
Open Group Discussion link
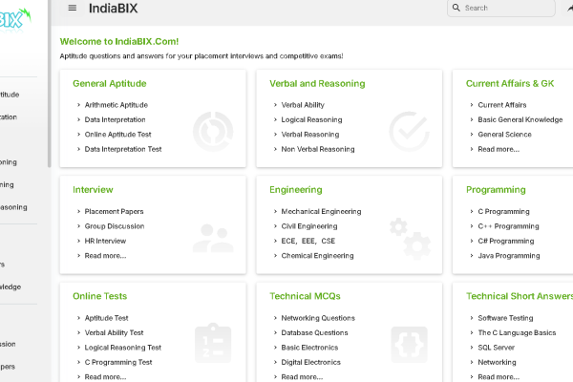(x=115, y=226)
